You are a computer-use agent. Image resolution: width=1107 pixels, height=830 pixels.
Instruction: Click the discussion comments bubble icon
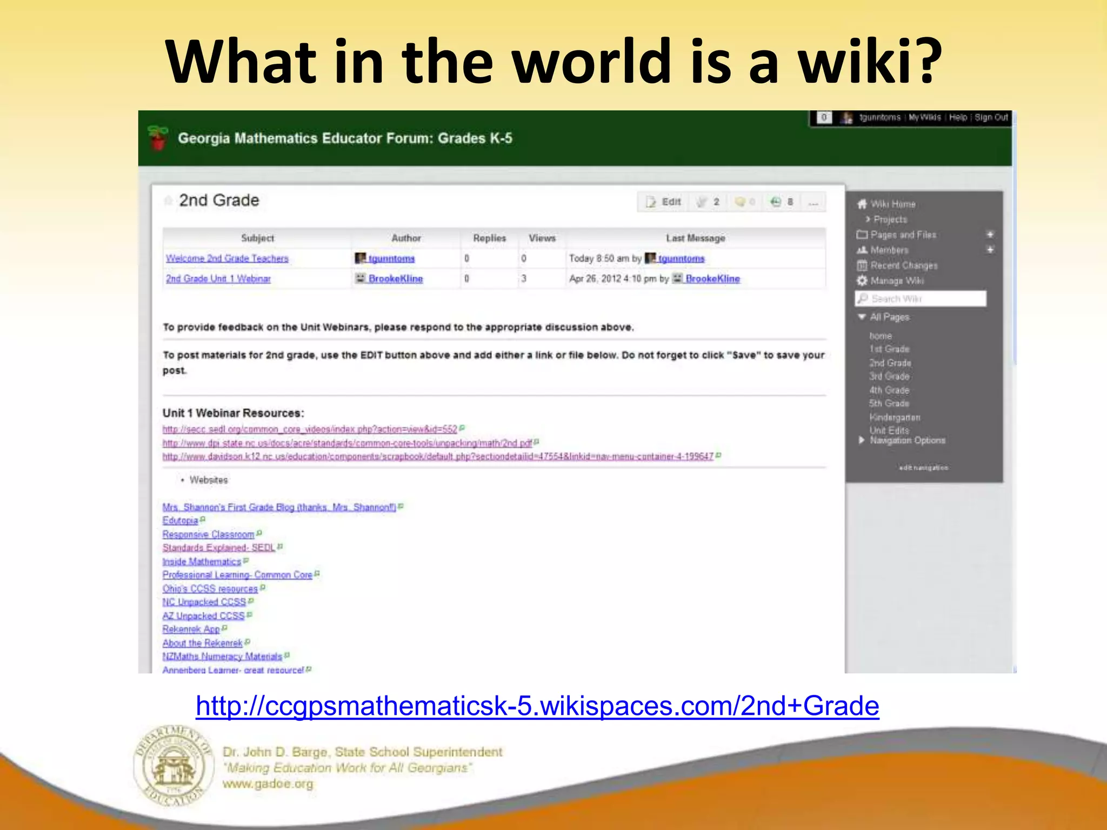pos(741,202)
